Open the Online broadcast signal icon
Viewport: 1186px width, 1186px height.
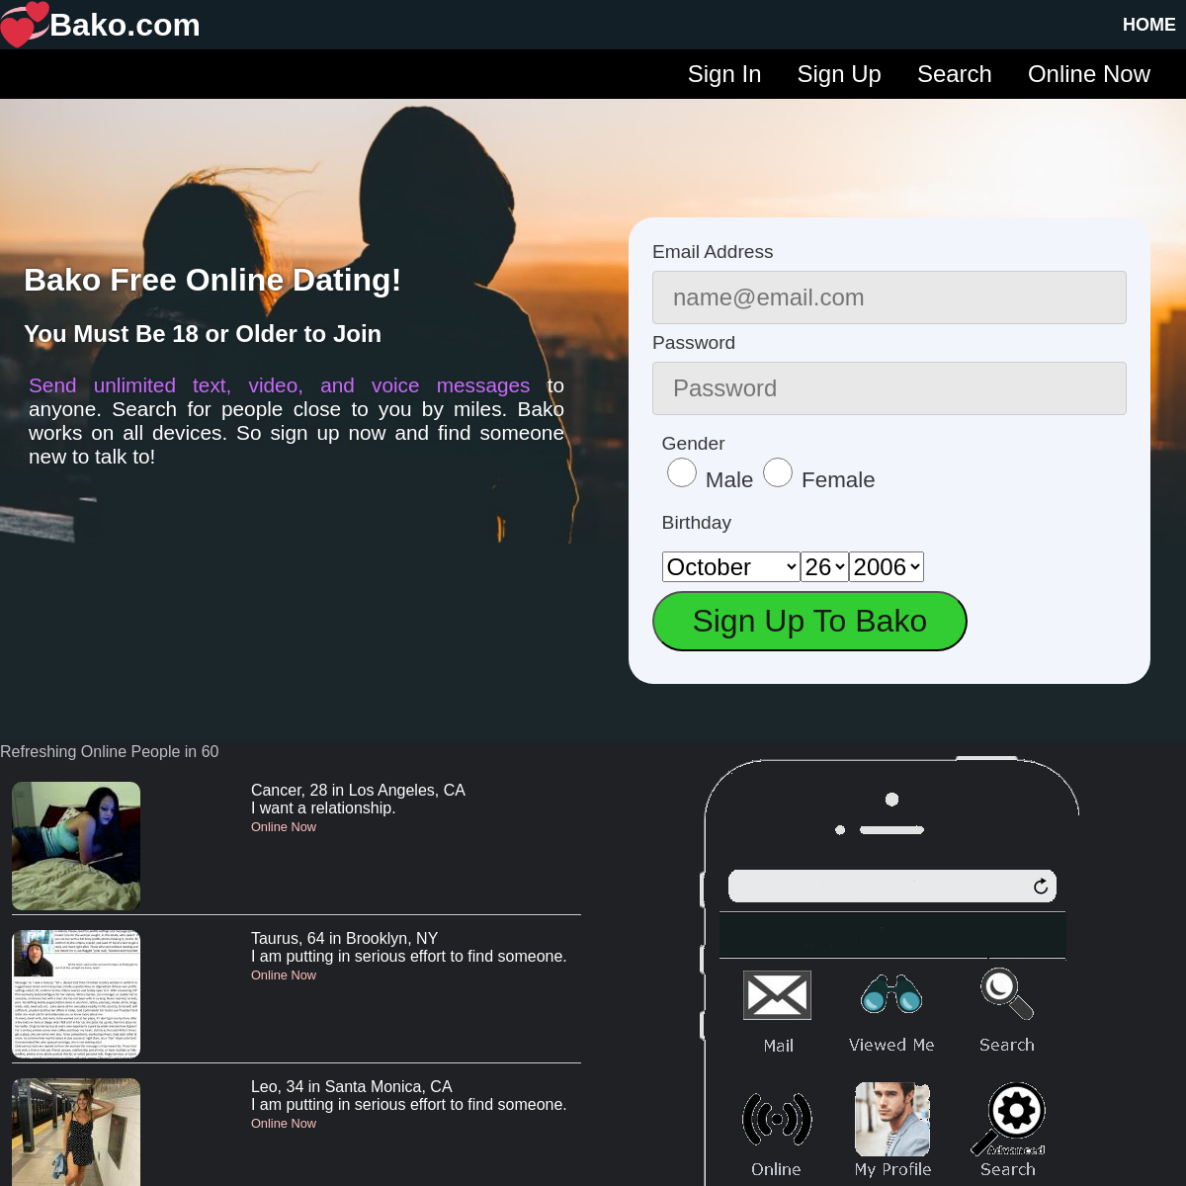[777, 1120]
